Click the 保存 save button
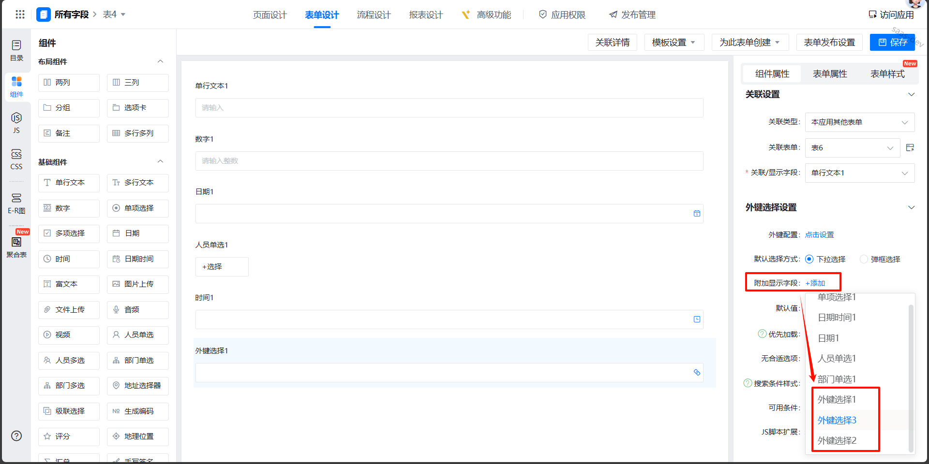 [x=892, y=43]
